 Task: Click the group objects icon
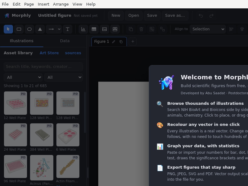[x=152, y=29]
